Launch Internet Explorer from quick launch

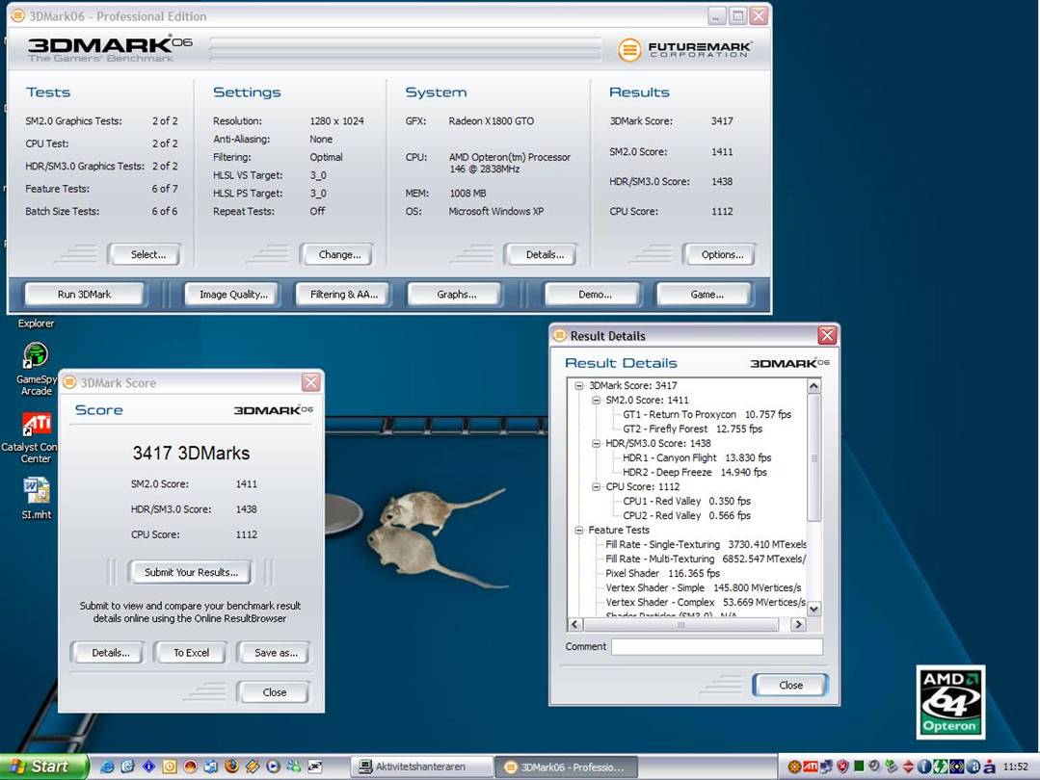point(107,767)
